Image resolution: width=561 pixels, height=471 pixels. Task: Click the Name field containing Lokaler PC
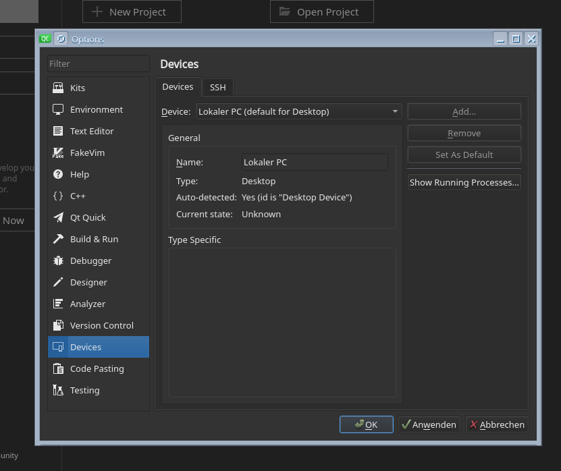pyautogui.click(x=315, y=162)
